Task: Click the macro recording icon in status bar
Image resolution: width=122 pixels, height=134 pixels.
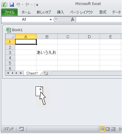Action: point(21,129)
